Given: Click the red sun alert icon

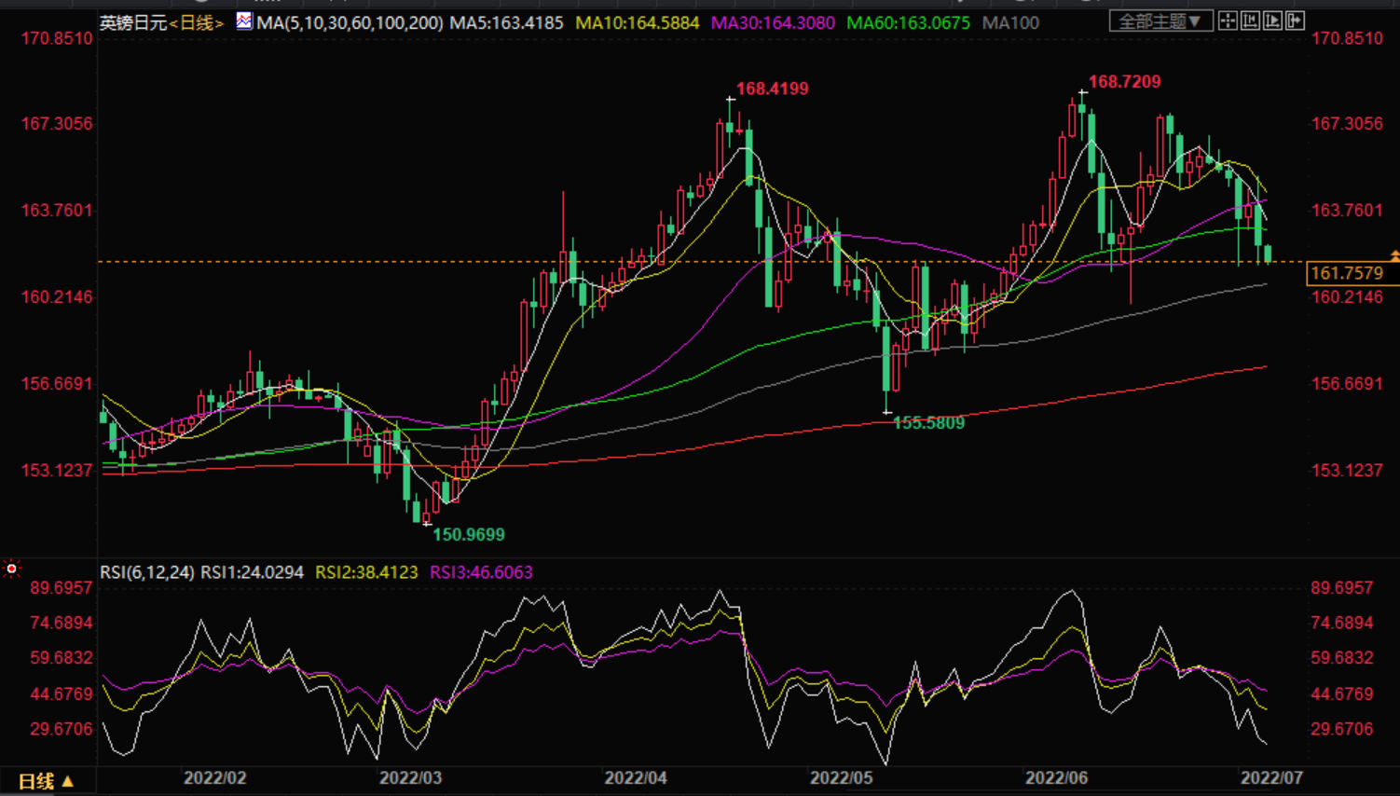Looking at the screenshot, I should [11, 569].
